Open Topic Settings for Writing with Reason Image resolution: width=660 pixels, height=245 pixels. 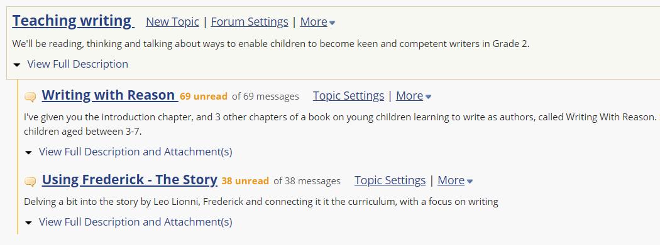(x=348, y=96)
